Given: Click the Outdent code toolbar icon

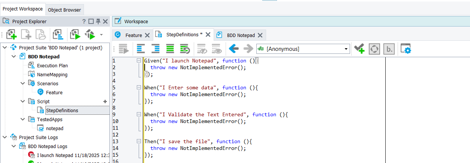Looking at the screenshot, I should pyautogui.click(x=141, y=49).
